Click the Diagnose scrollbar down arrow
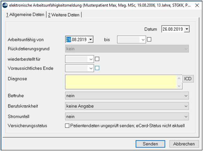The width and height of the screenshot is (203, 151). (x=179, y=86)
